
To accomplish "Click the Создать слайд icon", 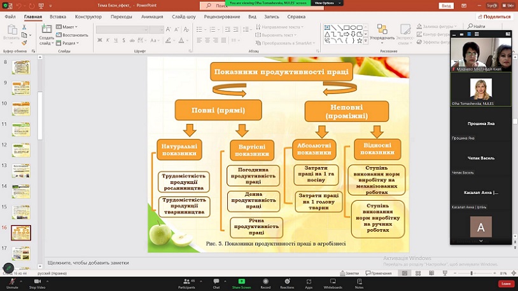I will tap(46, 29).
